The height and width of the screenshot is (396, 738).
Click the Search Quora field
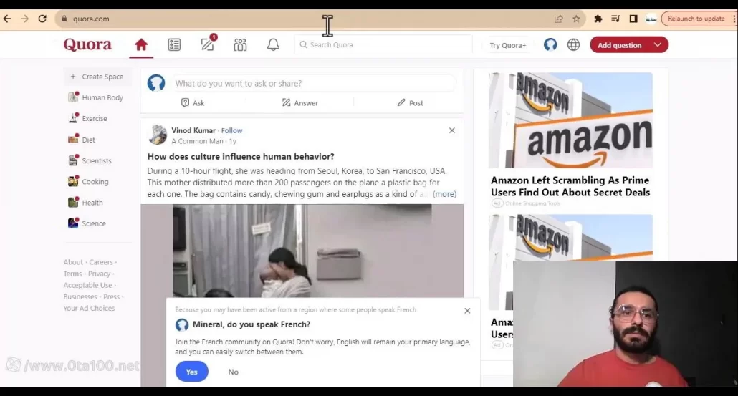(383, 45)
